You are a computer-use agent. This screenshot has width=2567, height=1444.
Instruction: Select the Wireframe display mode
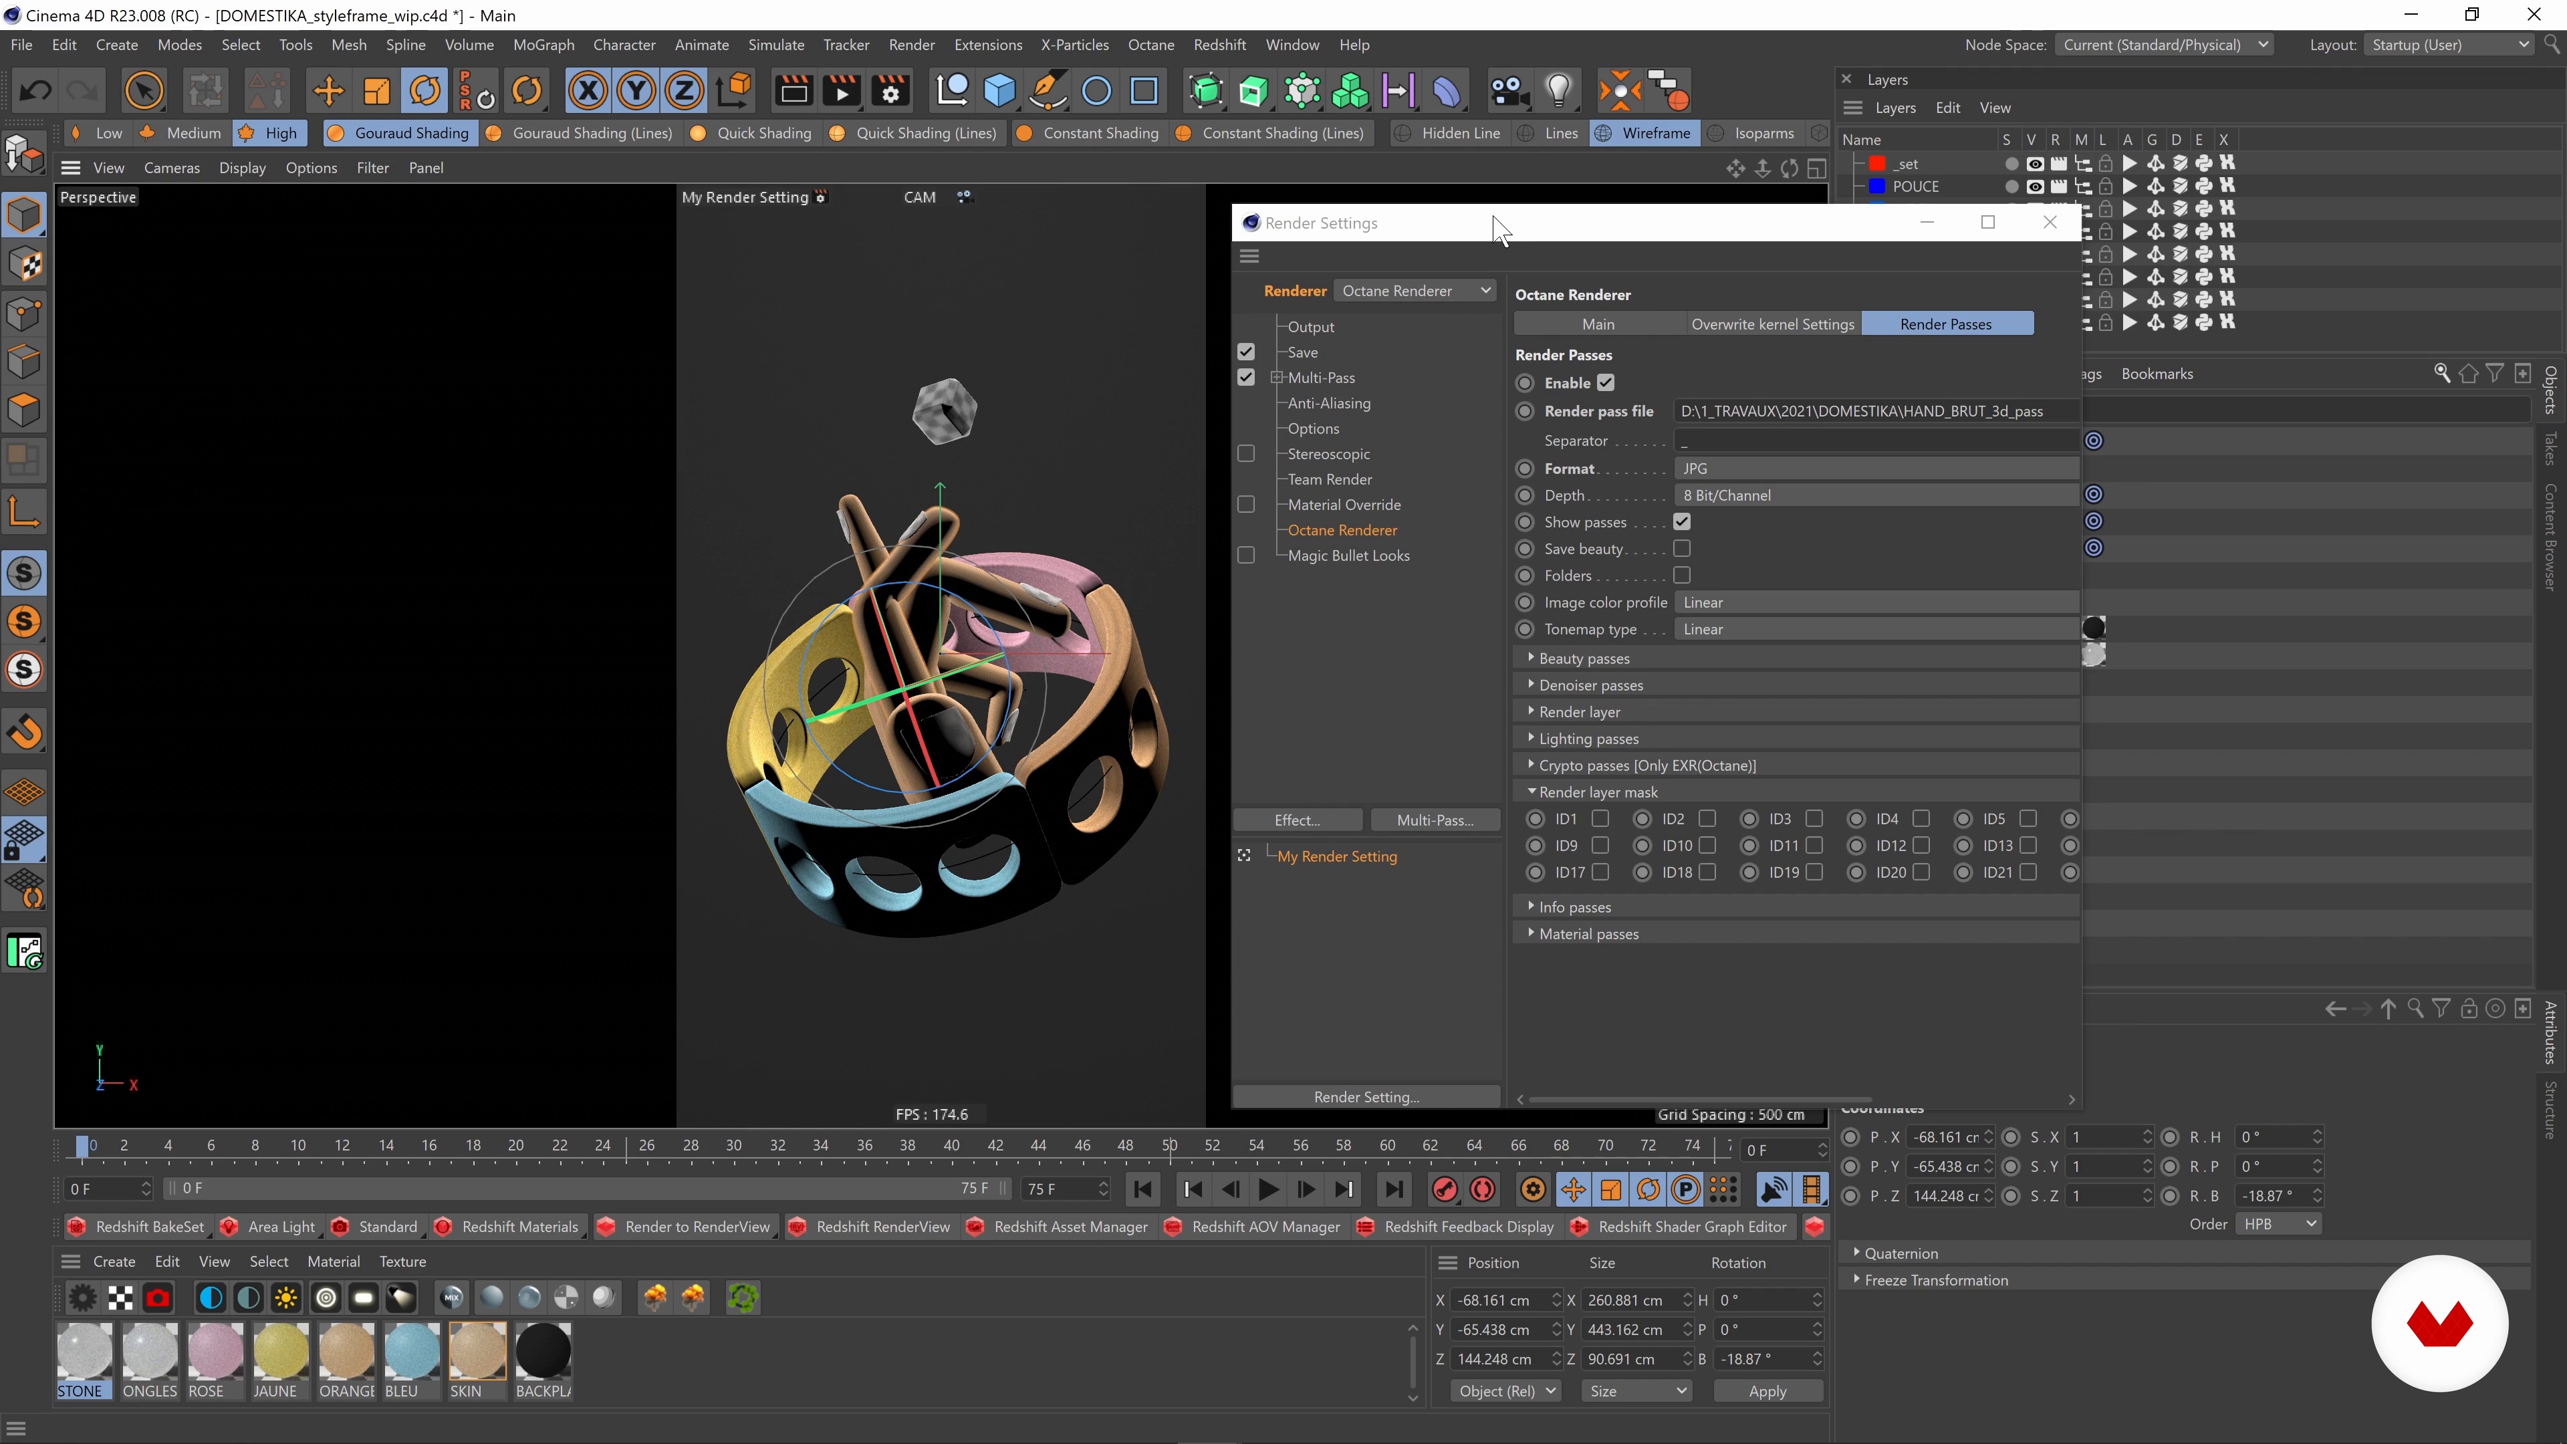(x=1643, y=132)
